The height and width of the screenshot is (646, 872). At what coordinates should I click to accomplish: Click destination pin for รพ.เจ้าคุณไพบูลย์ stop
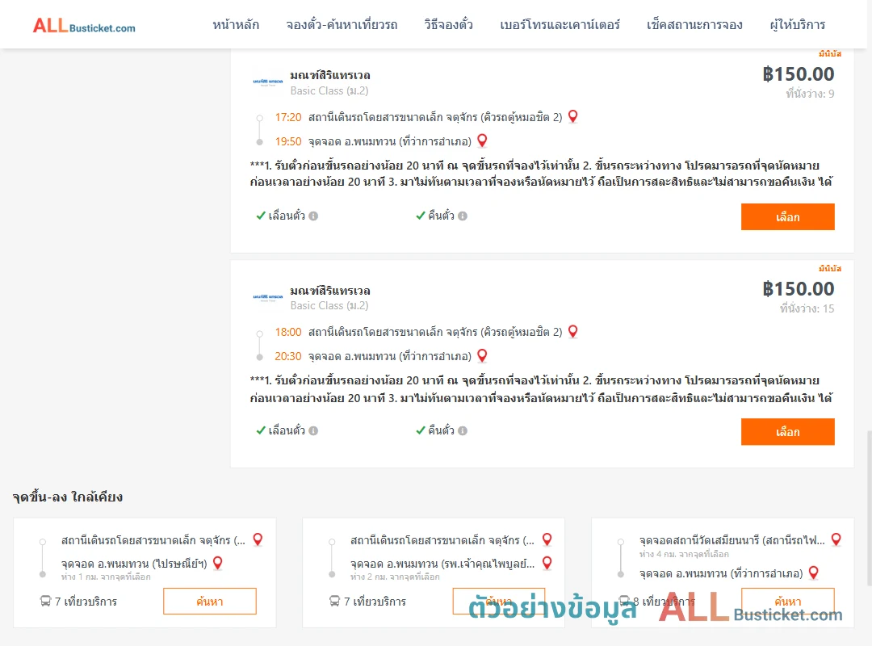[x=547, y=563]
